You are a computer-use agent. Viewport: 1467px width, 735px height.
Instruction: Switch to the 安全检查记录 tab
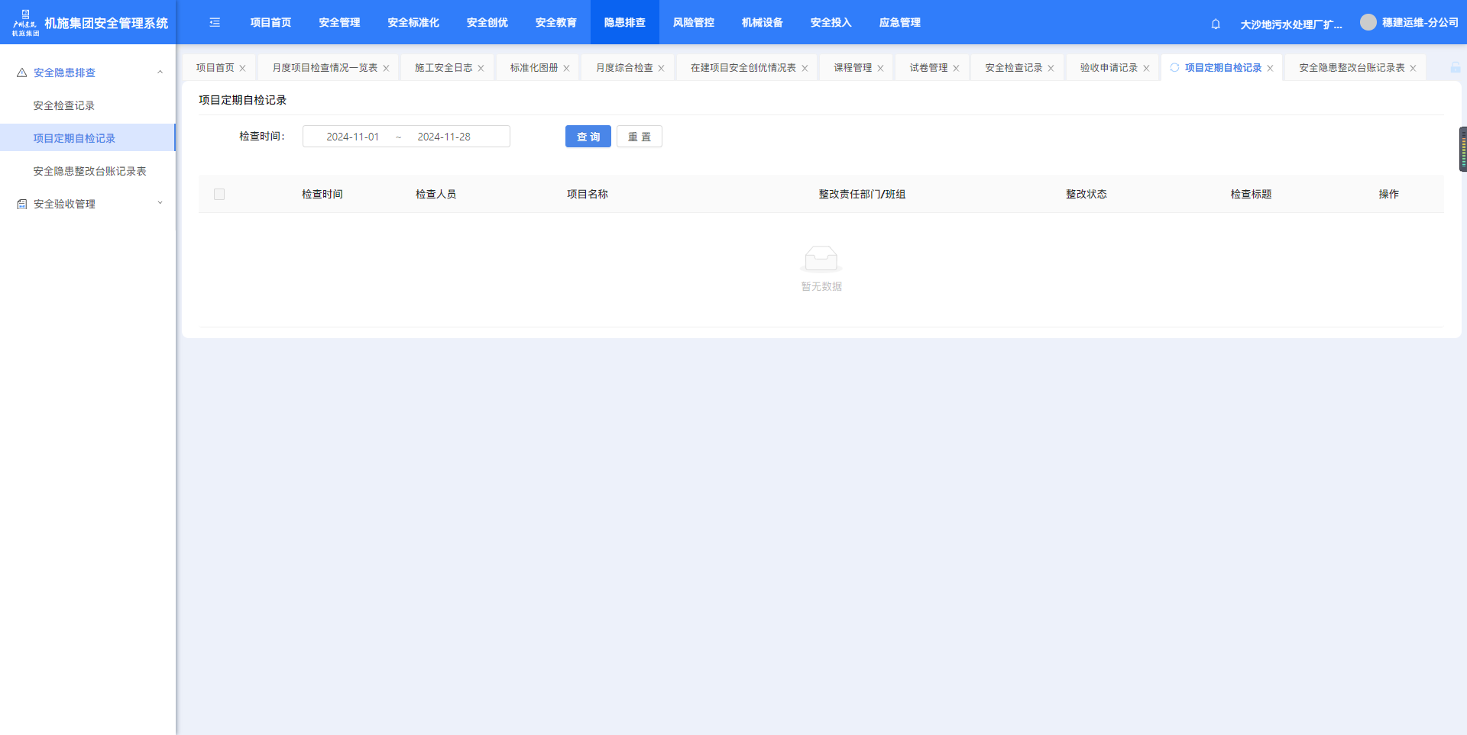tap(1013, 68)
